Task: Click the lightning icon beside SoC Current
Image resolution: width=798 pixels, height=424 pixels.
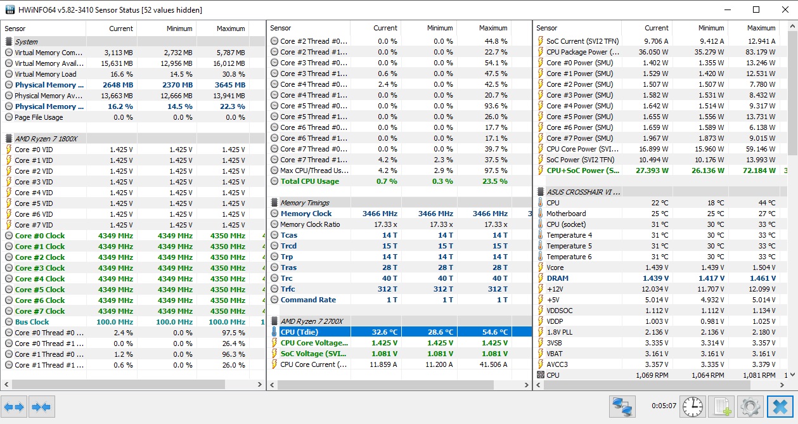Action: pos(540,41)
